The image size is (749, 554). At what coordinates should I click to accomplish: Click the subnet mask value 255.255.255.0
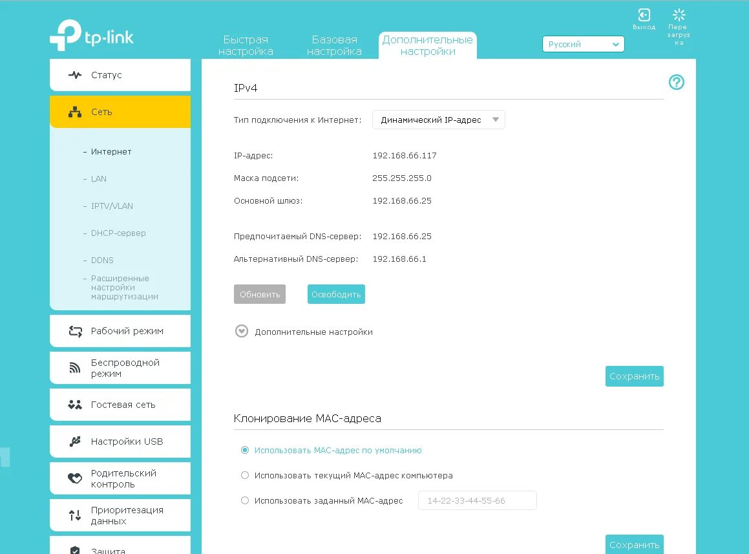pyautogui.click(x=402, y=178)
